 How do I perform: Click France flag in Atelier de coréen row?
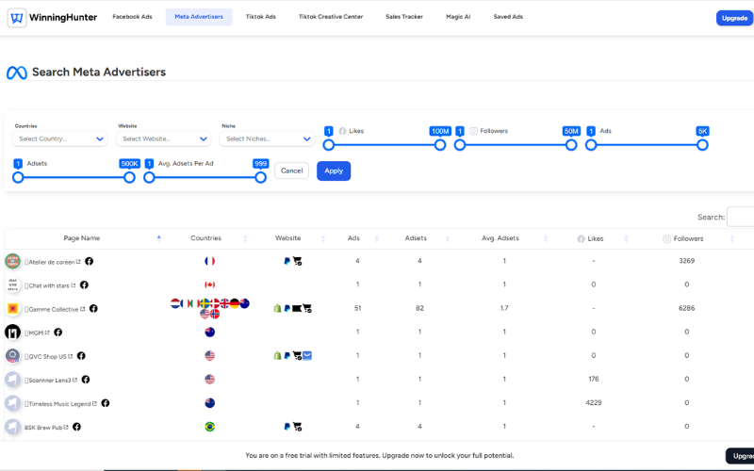[x=209, y=261]
